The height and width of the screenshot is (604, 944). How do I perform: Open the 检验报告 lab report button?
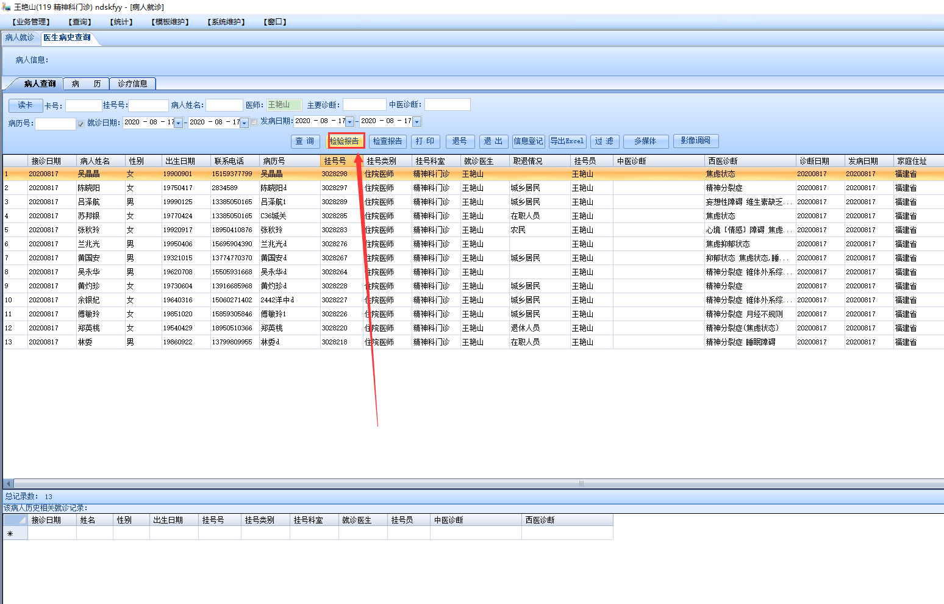346,141
